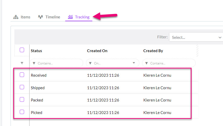This screenshot has width=223, height=126.
Task: Click the Timeline nodes icon
Action: pyautogui.click(x=40, y=17)
